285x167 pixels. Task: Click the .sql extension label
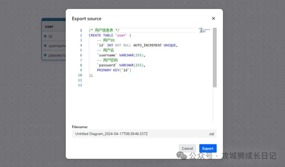[211, 134]
